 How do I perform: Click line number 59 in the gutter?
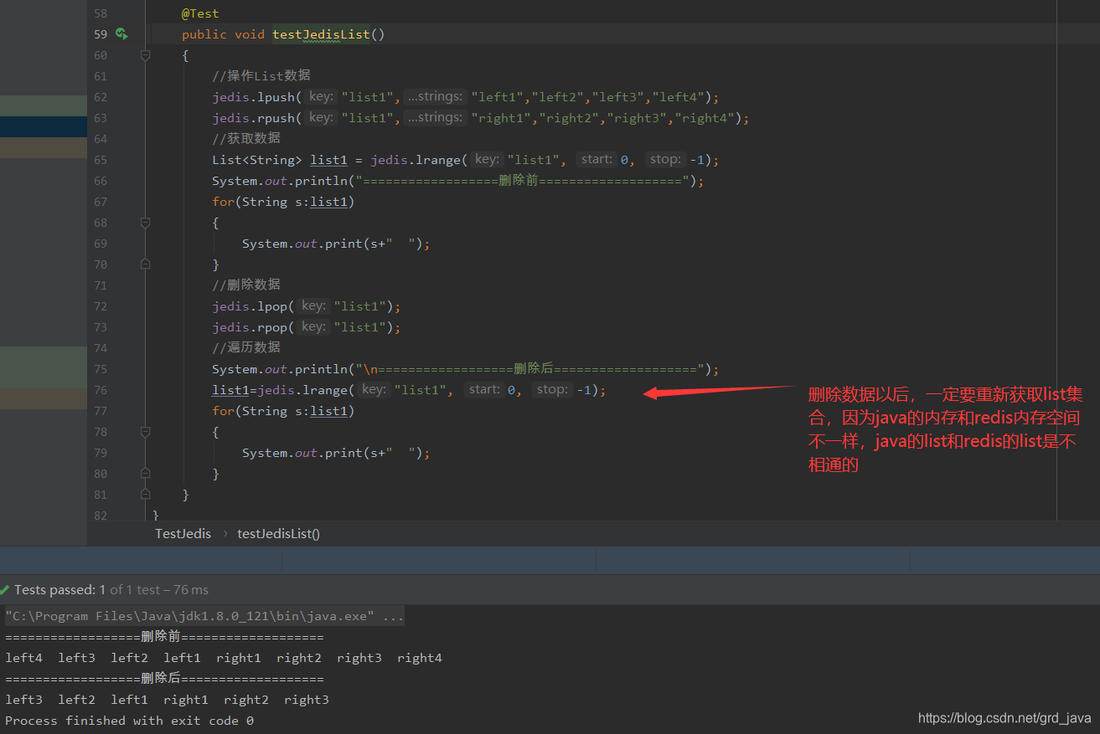pyautogui.click(x=101, y=34)
